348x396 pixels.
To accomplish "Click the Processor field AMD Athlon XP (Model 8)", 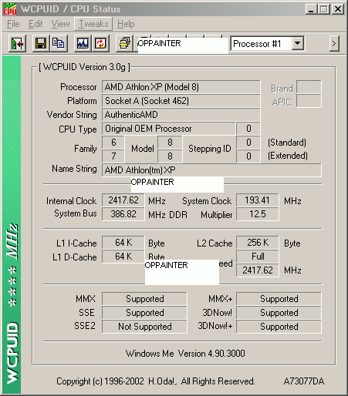I will click(181, 87).
